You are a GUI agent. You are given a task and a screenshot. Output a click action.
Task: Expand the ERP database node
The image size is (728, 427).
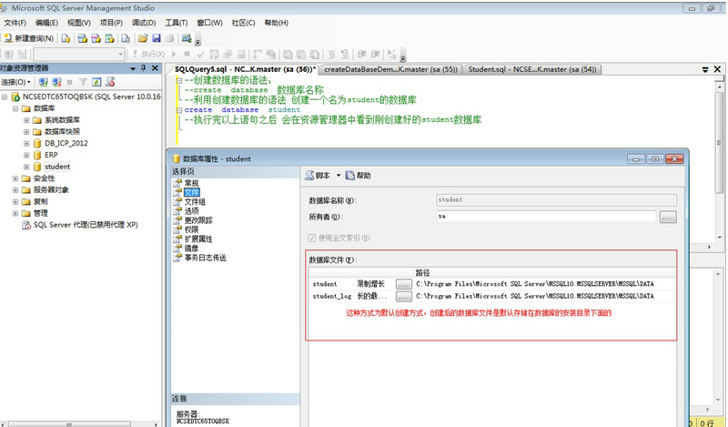pos(26,155)
